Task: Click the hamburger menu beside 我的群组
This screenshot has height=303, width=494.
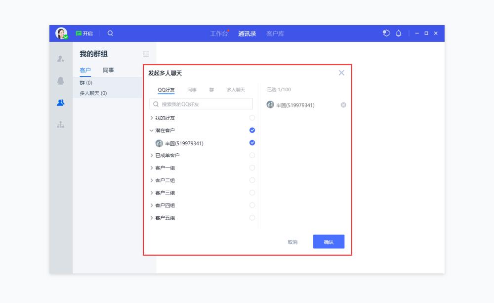Action: coord(146,54)
